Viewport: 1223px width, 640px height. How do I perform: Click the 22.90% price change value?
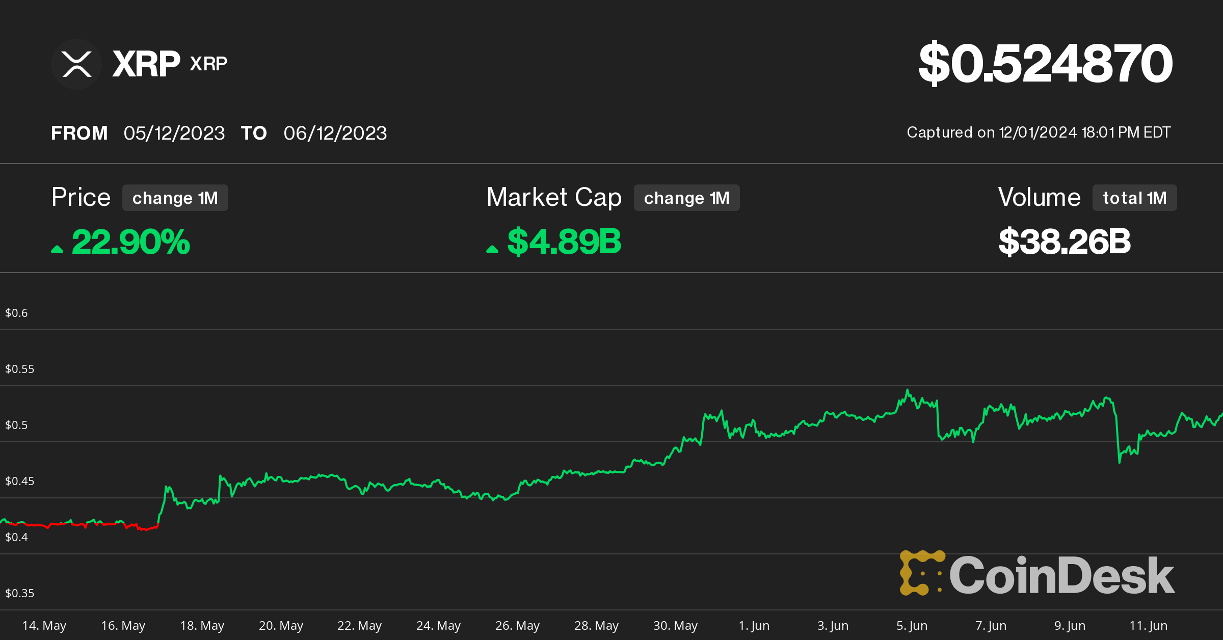(x=131, y=242)
